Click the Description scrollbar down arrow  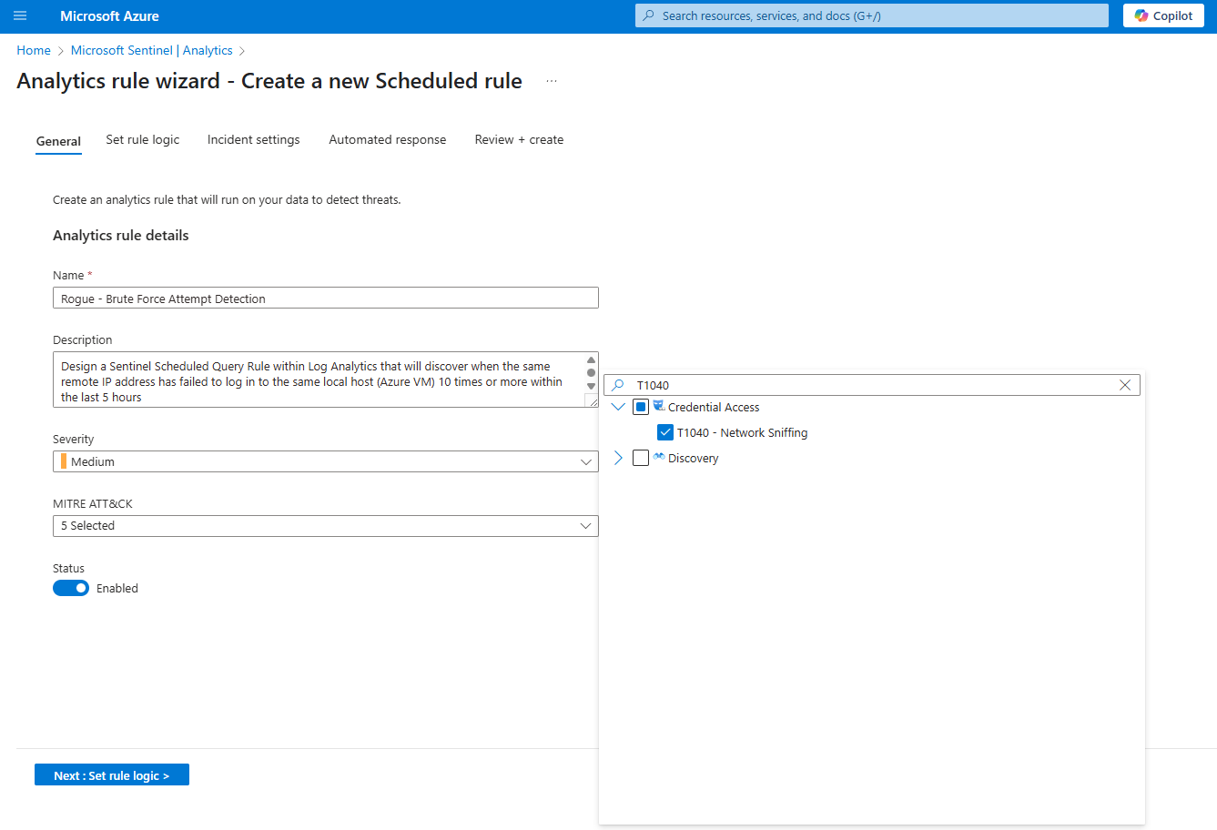click(591, 387)
